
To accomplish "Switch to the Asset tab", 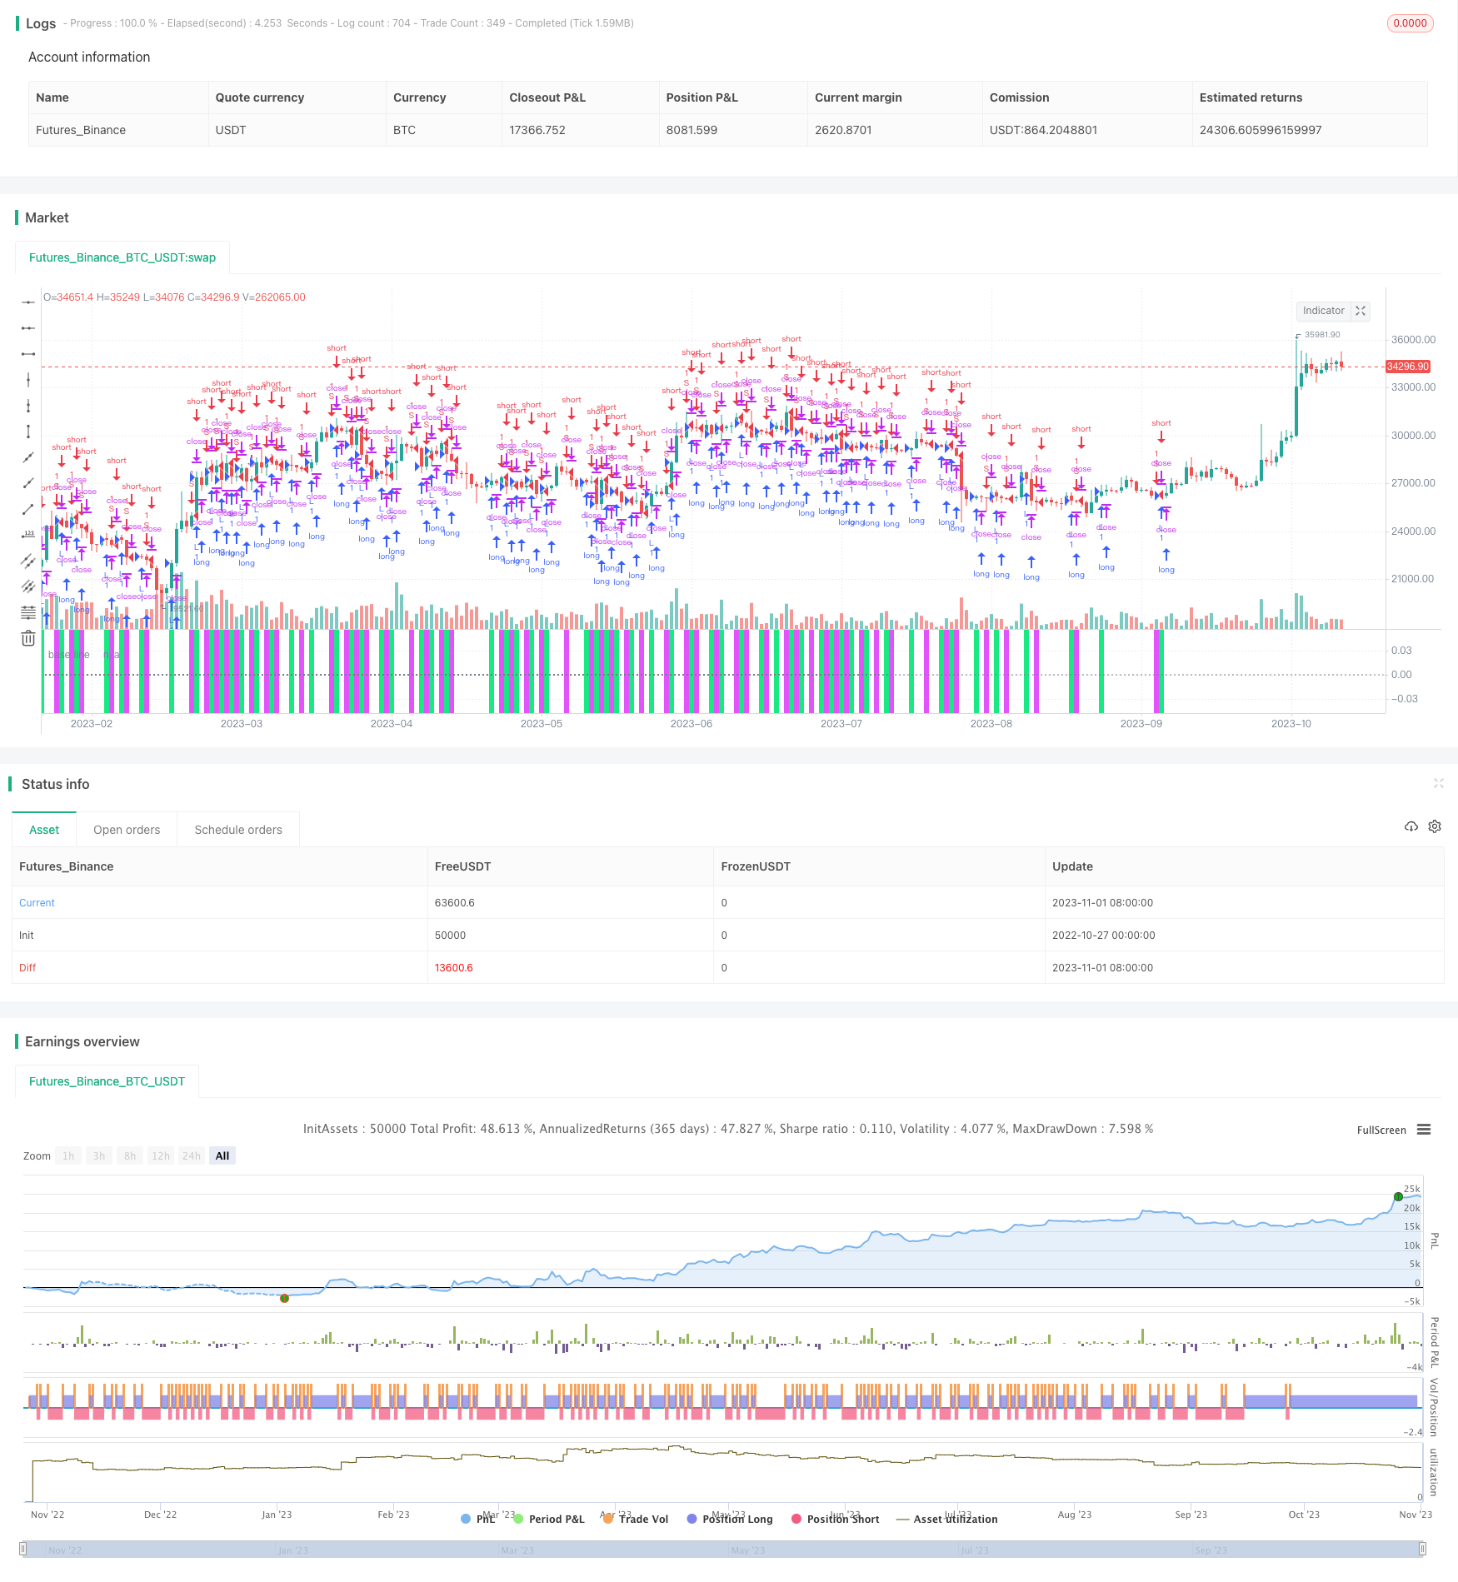I will click(44, 830).
